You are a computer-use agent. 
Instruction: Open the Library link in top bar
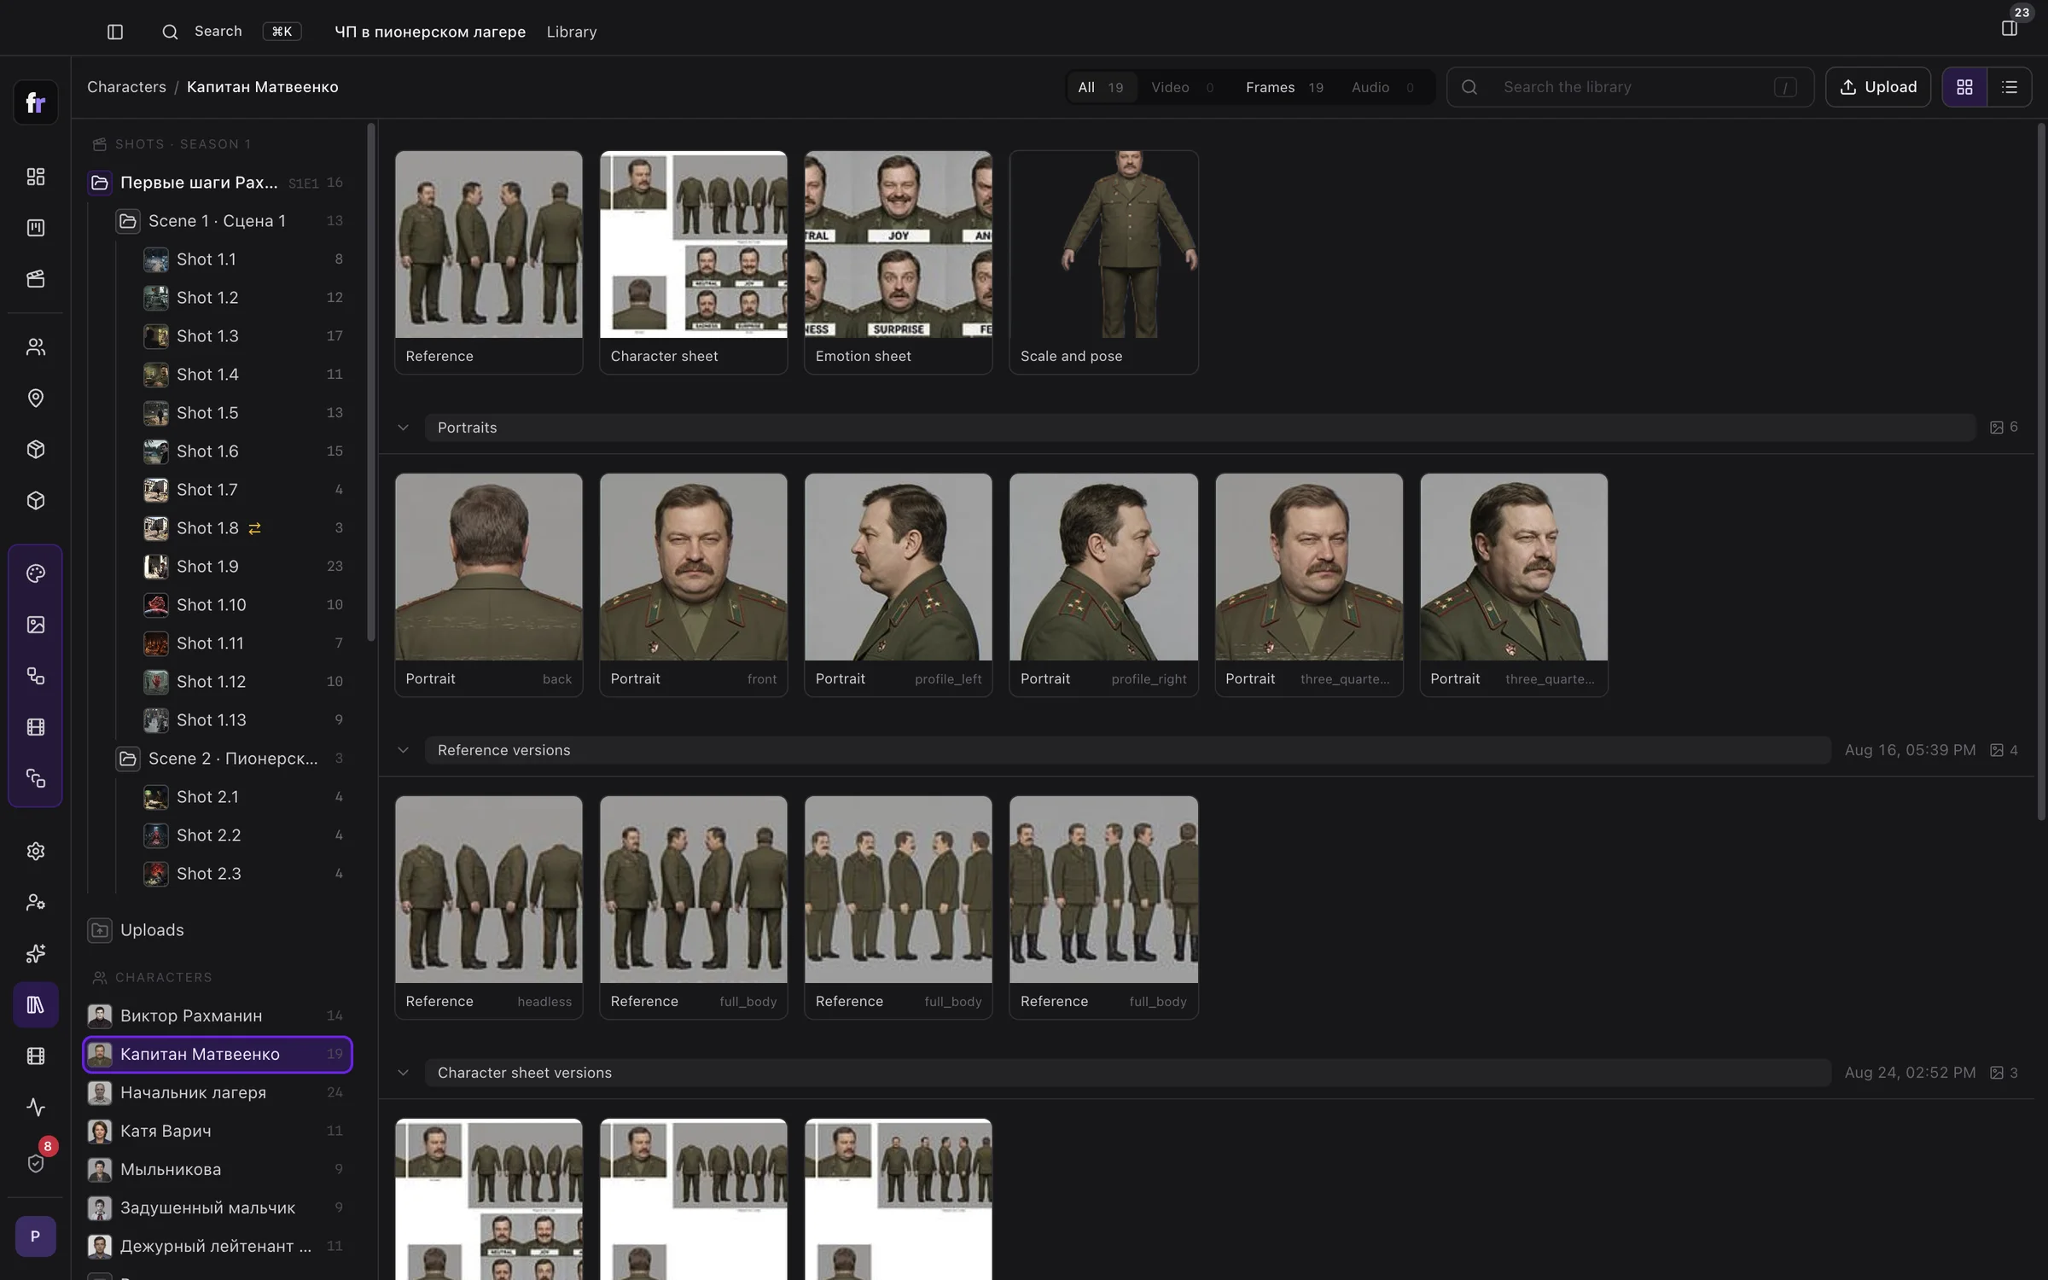pyautogui.click(x=572, y=32)
